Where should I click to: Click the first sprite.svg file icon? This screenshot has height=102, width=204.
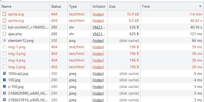[5, 14]
